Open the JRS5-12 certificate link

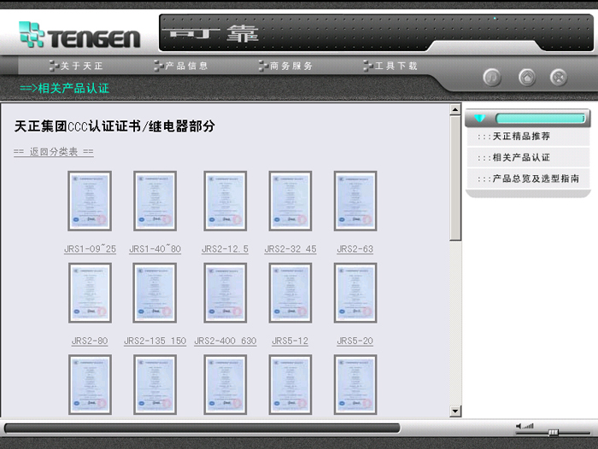pos(290,341)
